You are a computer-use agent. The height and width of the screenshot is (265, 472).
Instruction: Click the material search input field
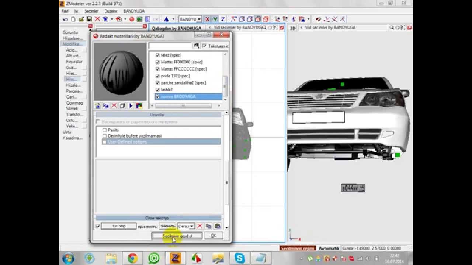pos(170,46)
